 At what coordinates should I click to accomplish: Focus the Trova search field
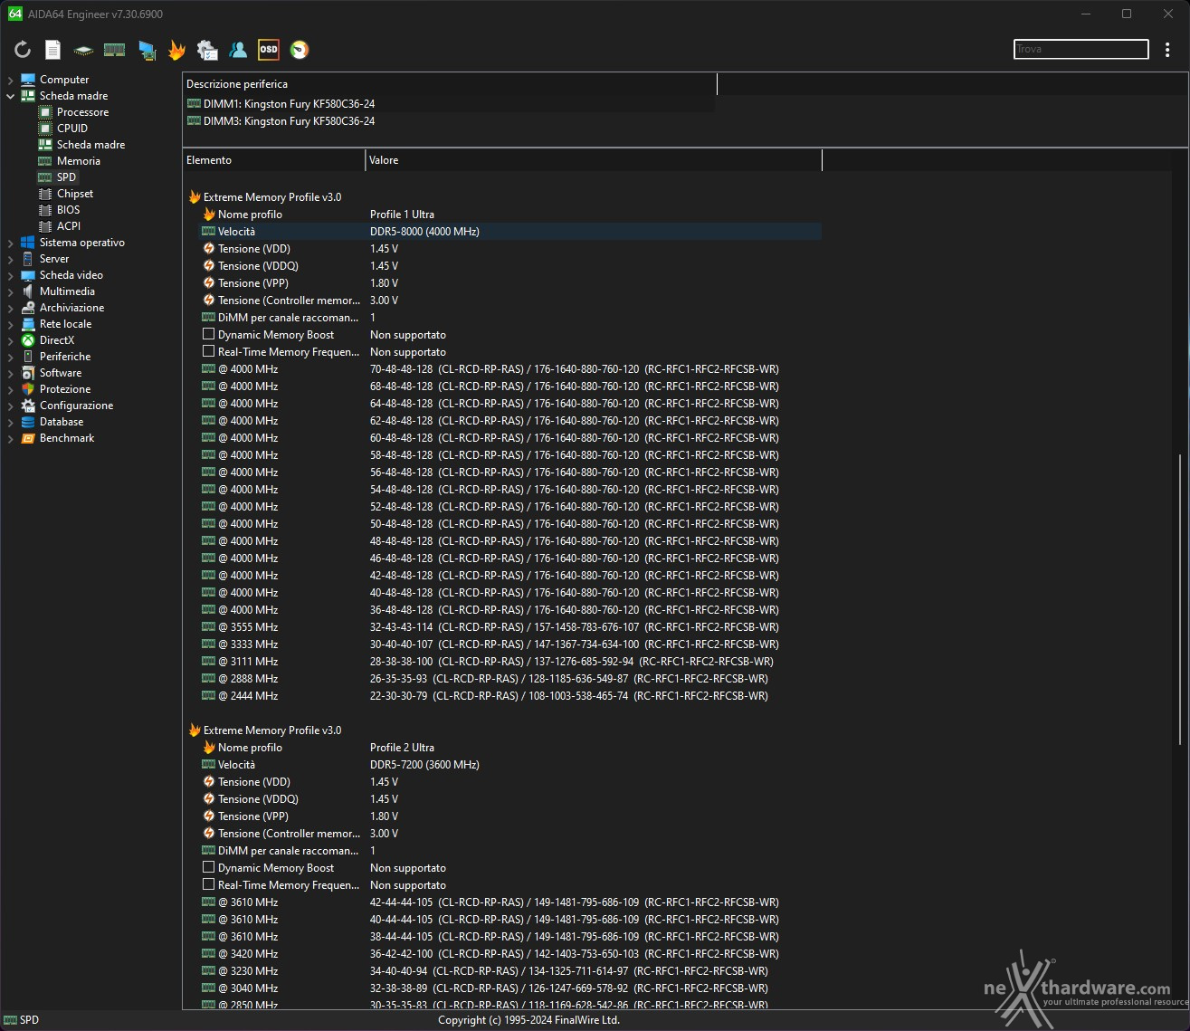click(1081, 49)
